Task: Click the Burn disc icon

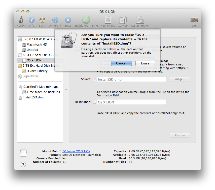Action: tap(42, 20)
